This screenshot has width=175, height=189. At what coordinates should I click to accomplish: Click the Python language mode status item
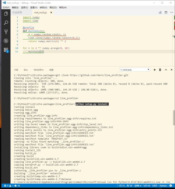[163, 186]
